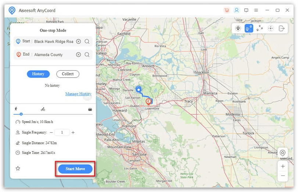Select the One-stop Mode map icon

tap(249, 29)
